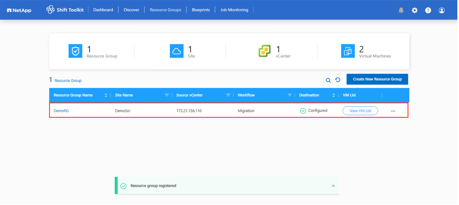Open the Workflow column filter

click(x=290, y=95)
